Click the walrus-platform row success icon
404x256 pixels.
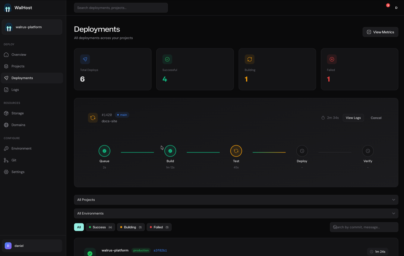tap(90, 253)
